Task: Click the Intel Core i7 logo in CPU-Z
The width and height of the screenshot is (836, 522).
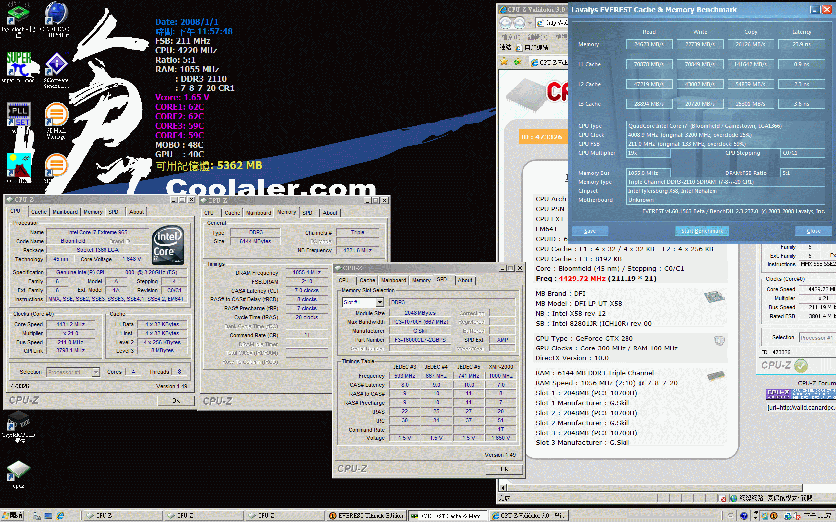Action: click(x=168, y=244)
